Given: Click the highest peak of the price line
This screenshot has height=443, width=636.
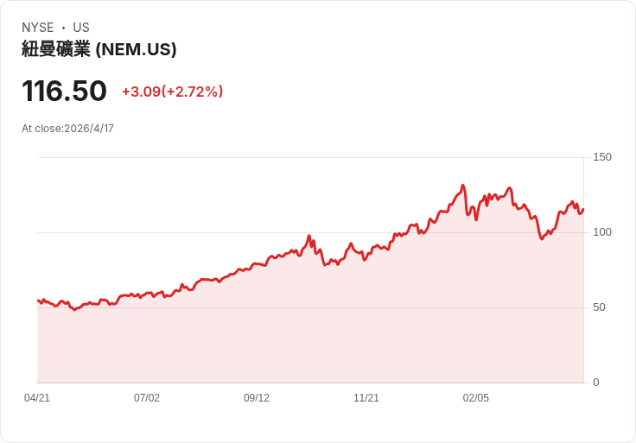Looking at the screenshot, I should pyautogui.click(x=463, y=186).
